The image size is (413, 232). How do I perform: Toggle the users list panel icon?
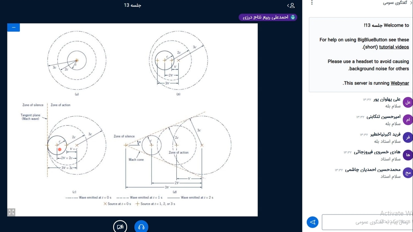tap(291, 5)
